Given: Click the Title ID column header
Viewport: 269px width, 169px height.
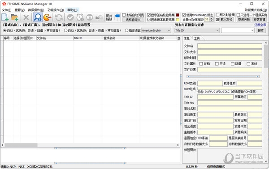Looking at the screenshot, I should point(88,38).
